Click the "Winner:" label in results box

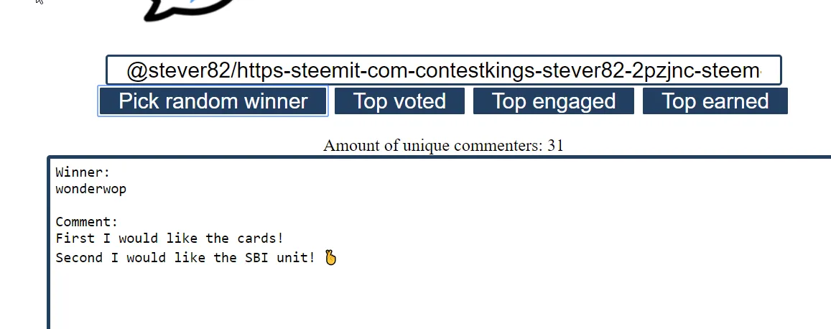83,172
